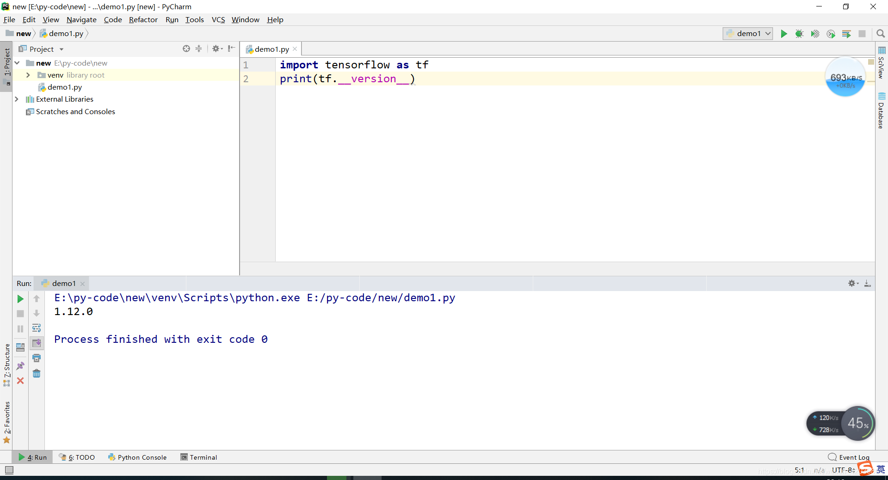Image resolution: width=888 pixels, height=480 pixels.
Task: Hide Run panel with download-arrow icon
Action: tap(868, 283)
